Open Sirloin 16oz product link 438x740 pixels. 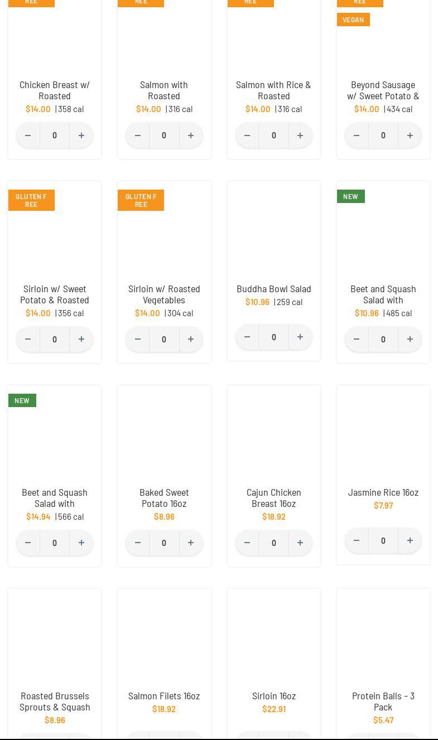coord(273,696)
